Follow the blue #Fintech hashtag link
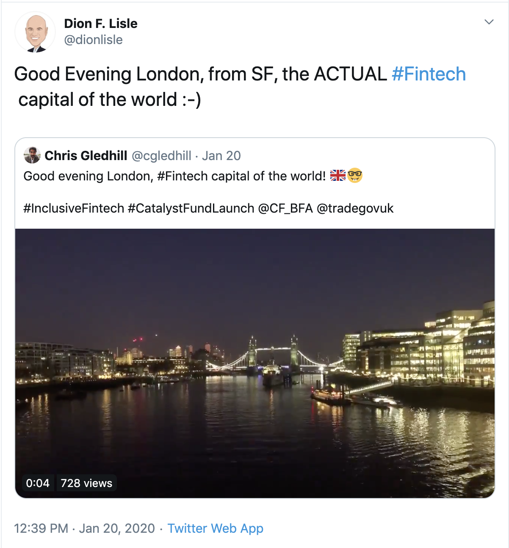Image resolution: width=509 pixels, height=548 pixels. 429,75
